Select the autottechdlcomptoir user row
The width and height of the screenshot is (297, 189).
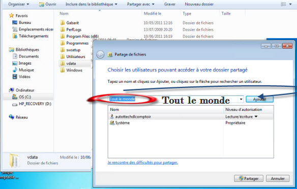point(191,116)
